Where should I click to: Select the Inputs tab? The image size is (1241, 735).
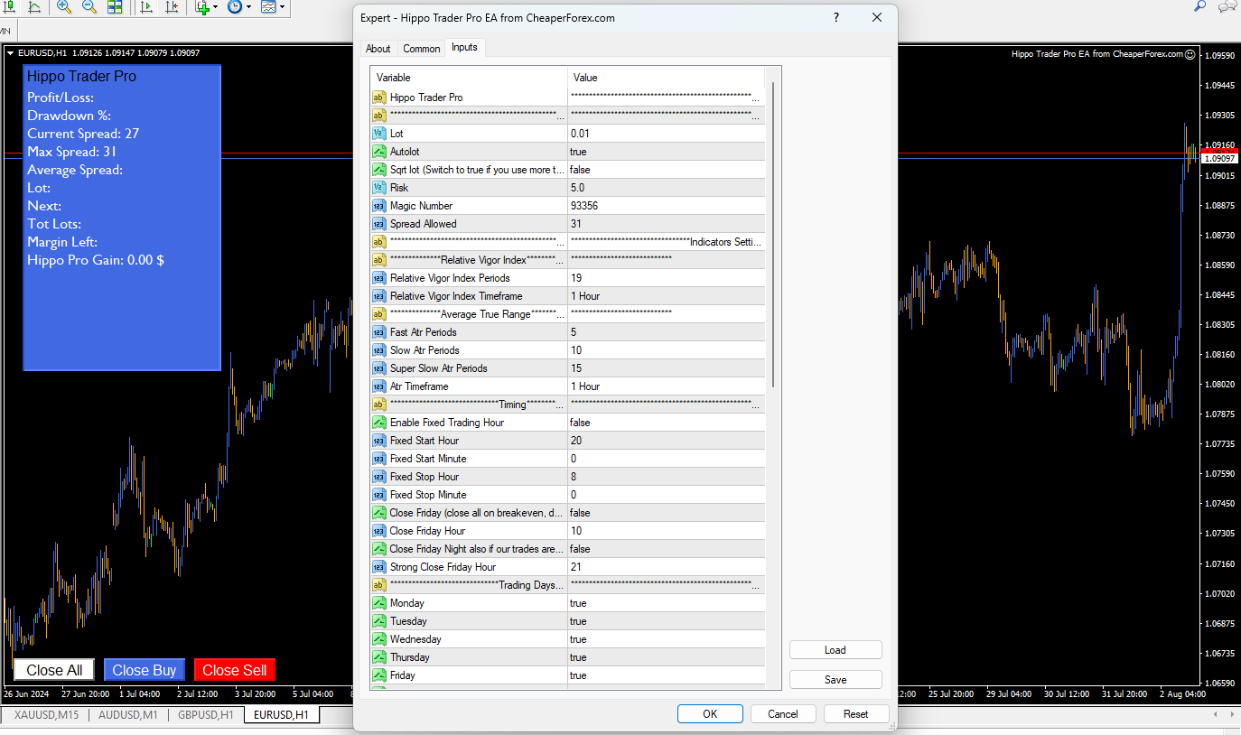point(464,48)
